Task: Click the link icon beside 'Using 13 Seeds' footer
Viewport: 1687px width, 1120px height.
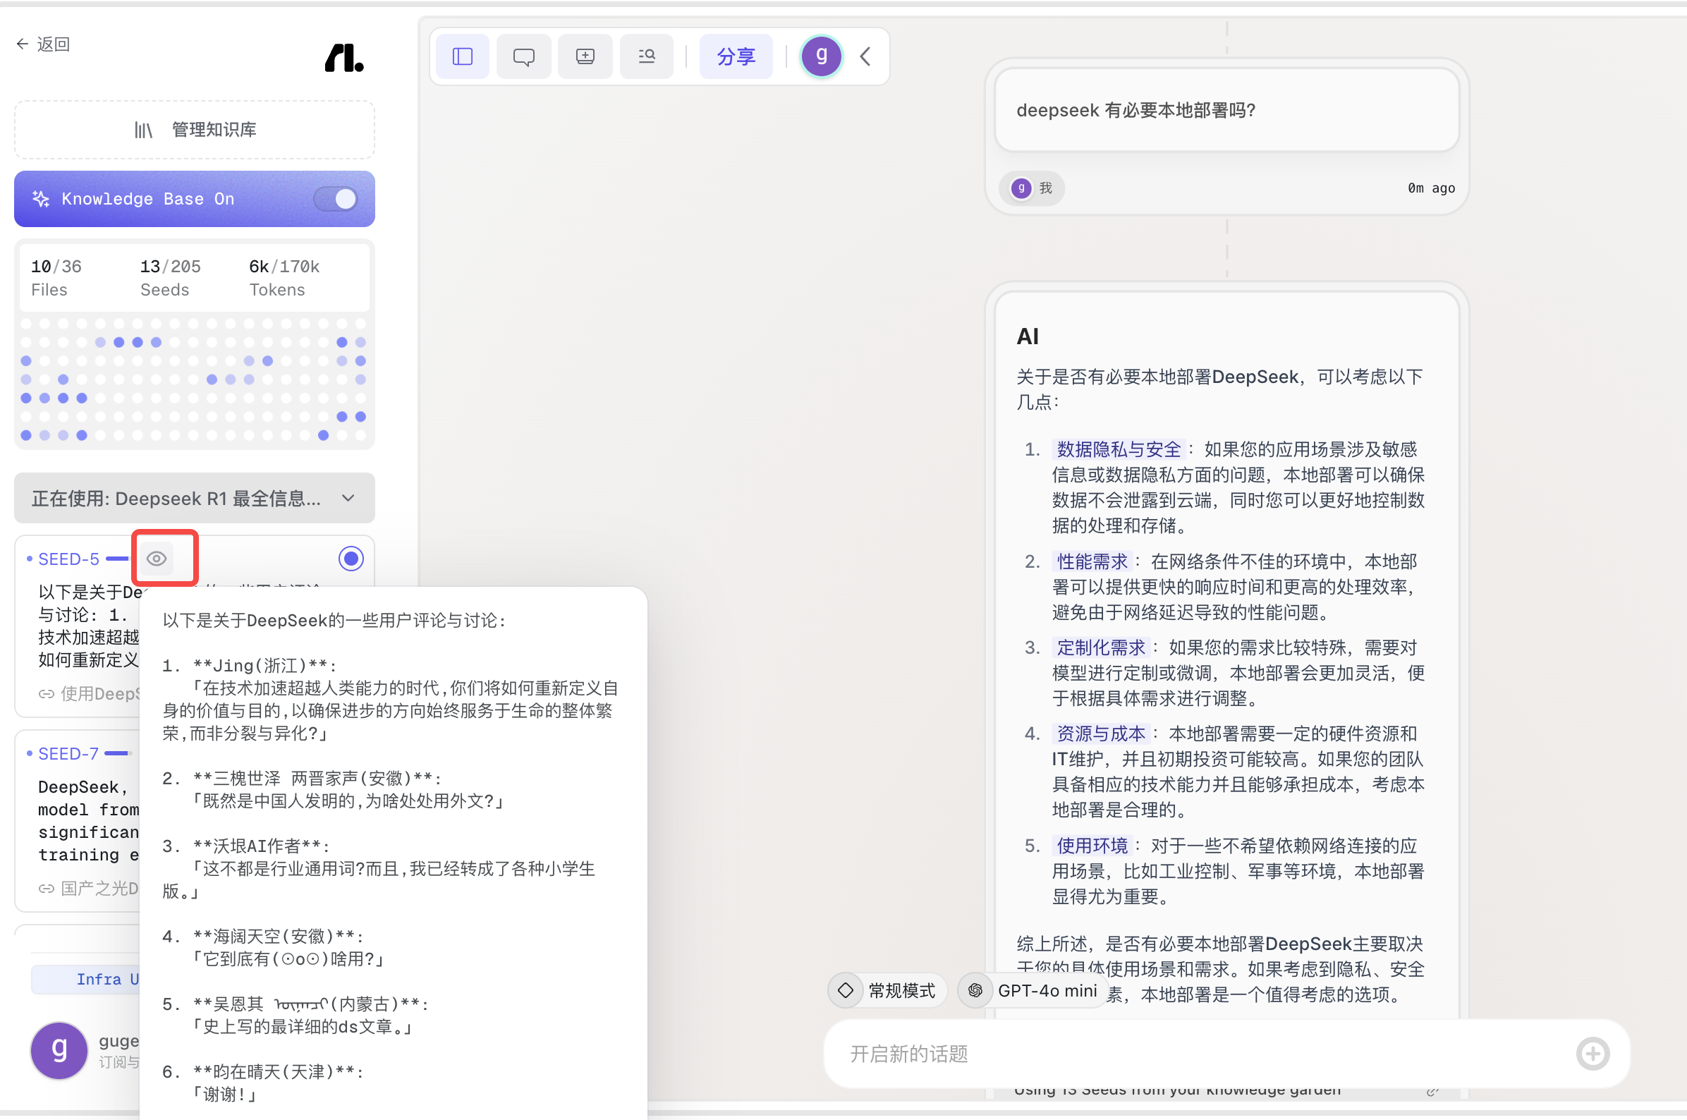Action: click(x=1432, y=1090)
